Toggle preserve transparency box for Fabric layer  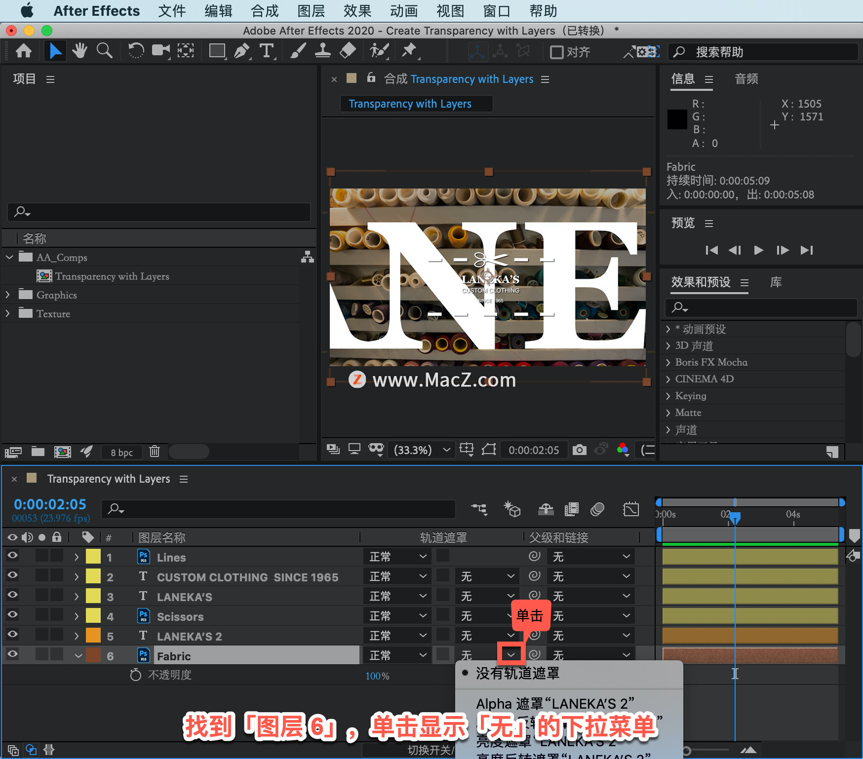[443, 654]
